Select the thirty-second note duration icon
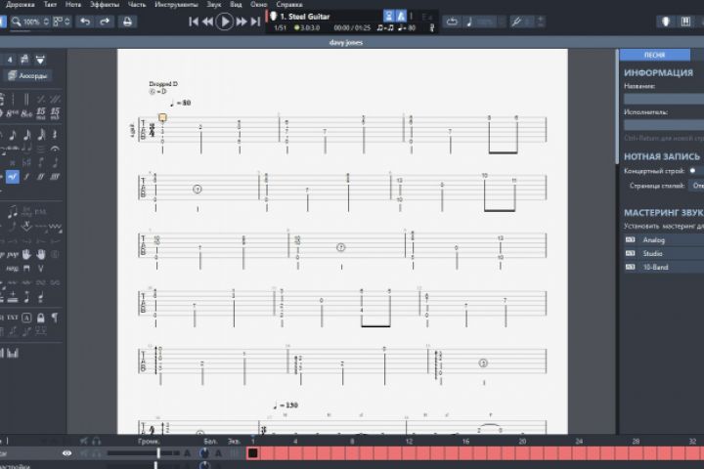 click(41, 134)
